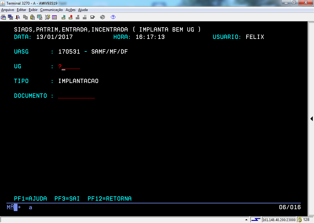The width and height of the screenshot is (314, 223).
Task: Click the date 13/01/2017
Action: (x=55, y=37)
